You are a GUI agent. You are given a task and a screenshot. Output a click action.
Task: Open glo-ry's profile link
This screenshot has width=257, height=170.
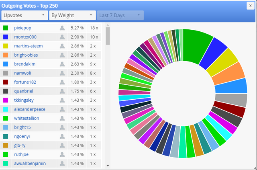[20, 145]
